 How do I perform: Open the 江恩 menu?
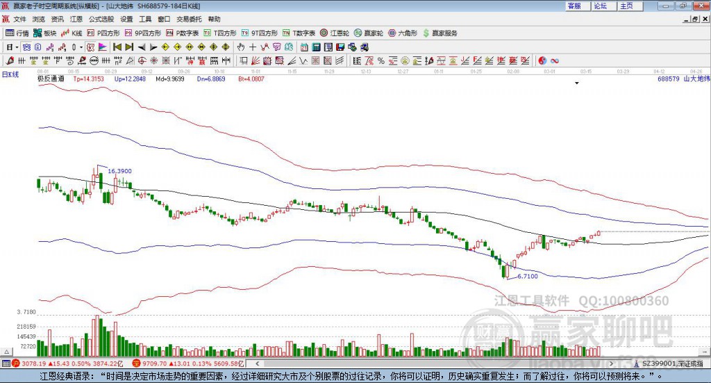[76, 19]
